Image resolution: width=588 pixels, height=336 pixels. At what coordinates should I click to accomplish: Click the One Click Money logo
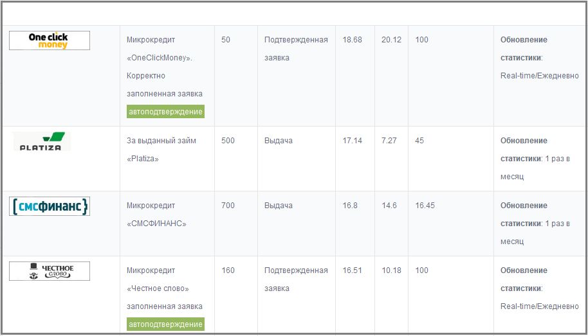pos(50,40)
